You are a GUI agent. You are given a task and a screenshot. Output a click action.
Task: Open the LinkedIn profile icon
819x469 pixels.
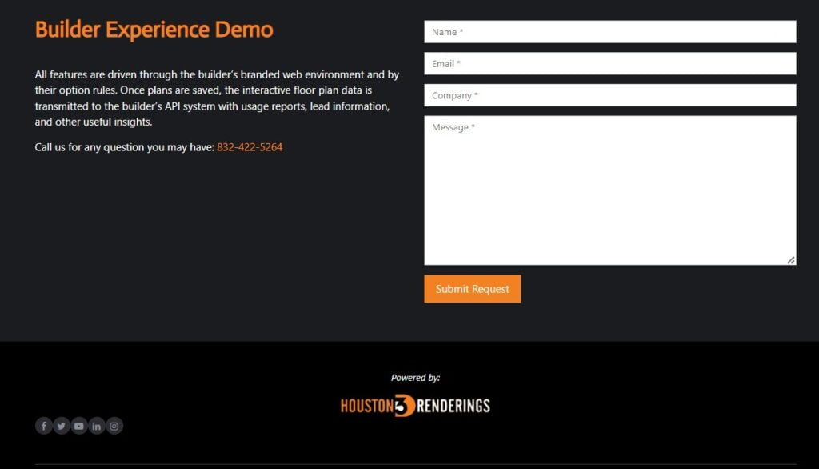coord(97,426)
